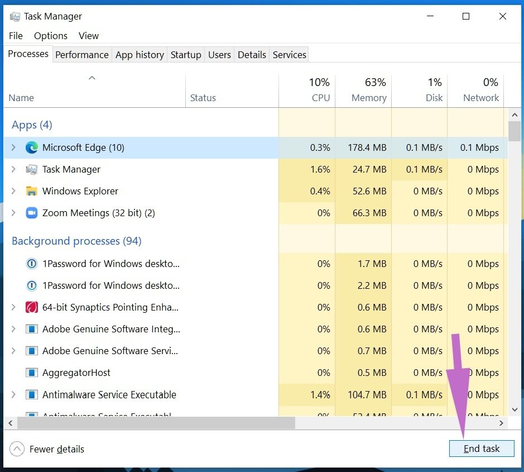Viewport: 524px width, 472px height.
Task: Click first 1Password icon with 1.7 MB
Action: point(32,264)
